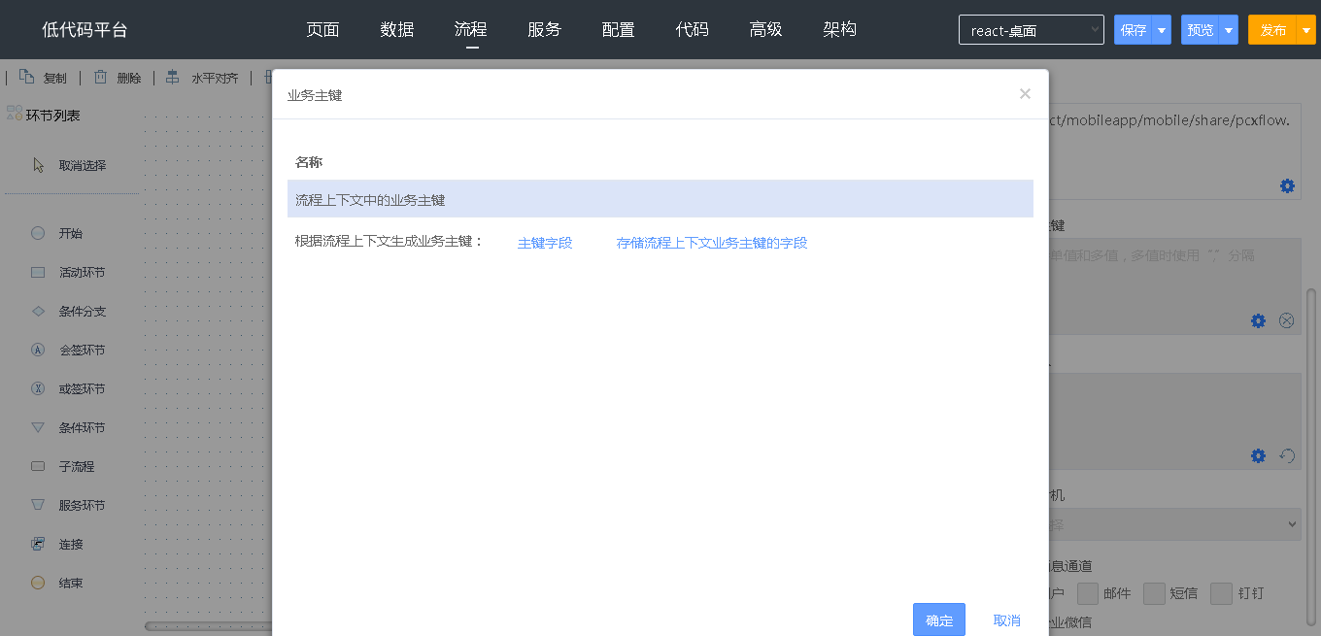Click the 名称 column header
This screenshot has height=636, width=1321.
click(309, 162)
